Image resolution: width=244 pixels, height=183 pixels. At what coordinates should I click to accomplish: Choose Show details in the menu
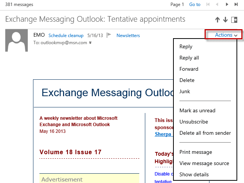[194, 174]
